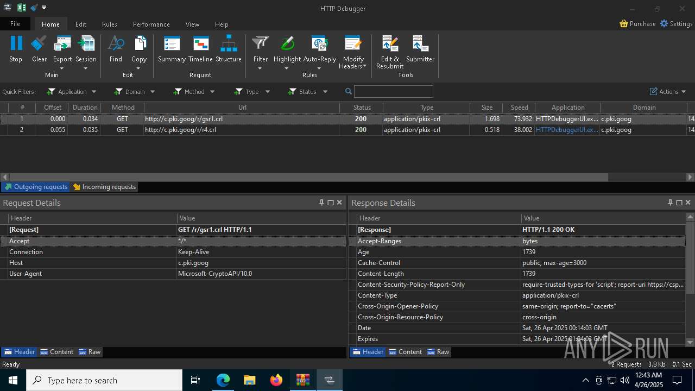The image size is (695, 391).
Task: Click the Modify Headers icon
Action: pyautogui.click(x=353, y=43)
